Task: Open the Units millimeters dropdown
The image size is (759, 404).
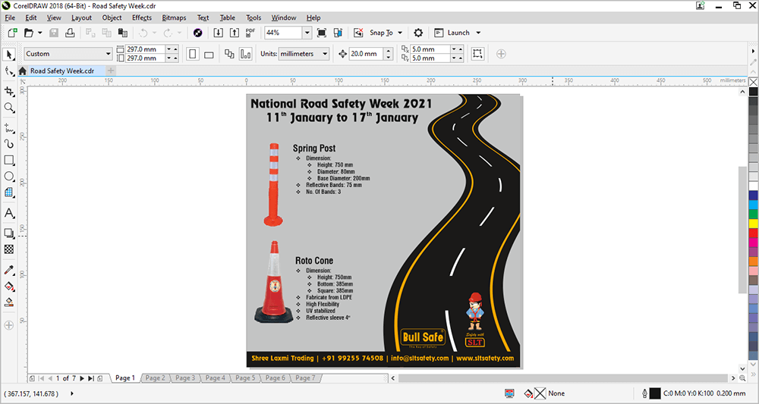Action: (x=325, y=54)
